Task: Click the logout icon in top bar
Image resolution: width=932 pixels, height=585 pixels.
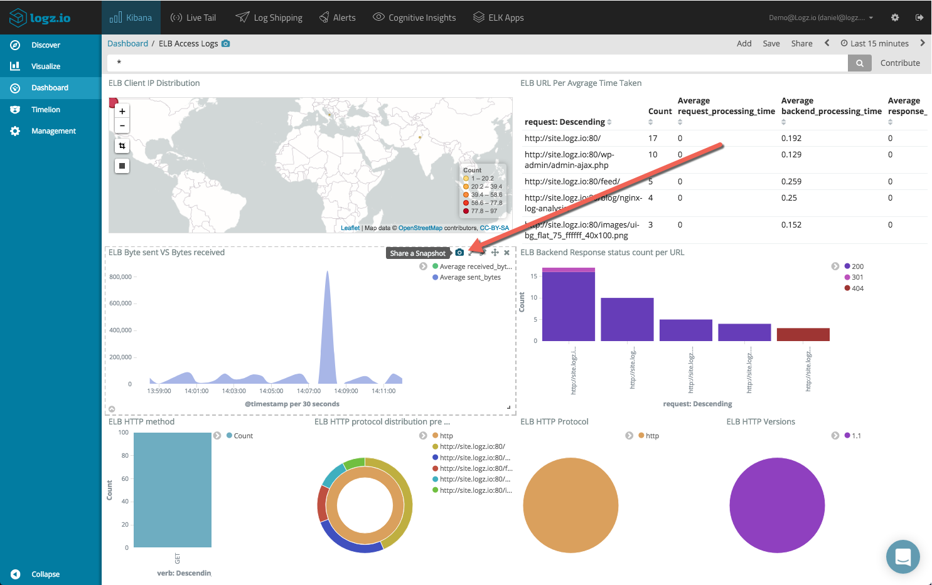Action: [x=919, y=18]
